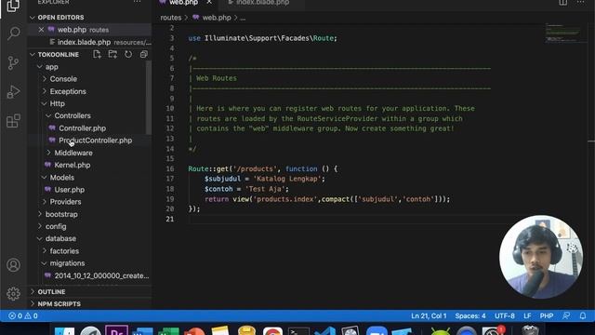Change end of line sequence LF
Screen dimensions: 595x335
(527, 316)
